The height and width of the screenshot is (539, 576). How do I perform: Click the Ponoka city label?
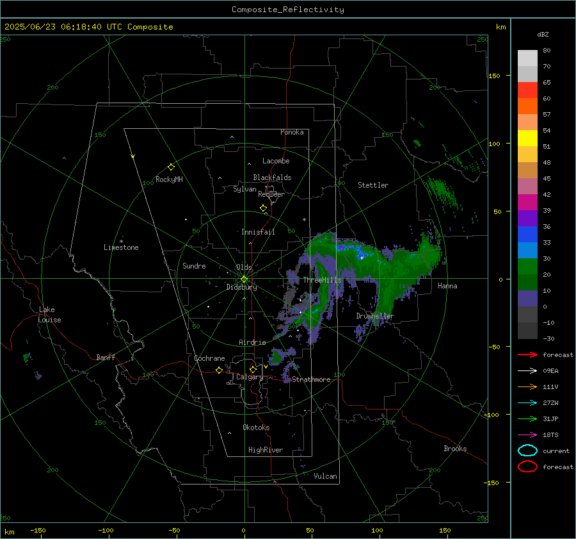pyautogui.click(x=292, y=132)
